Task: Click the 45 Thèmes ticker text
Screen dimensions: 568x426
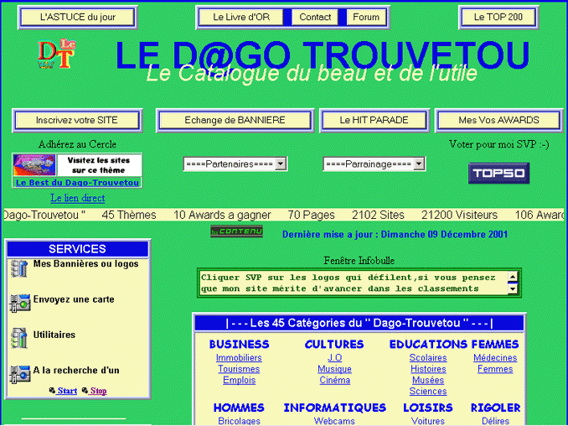Action: tap(129, 215)
